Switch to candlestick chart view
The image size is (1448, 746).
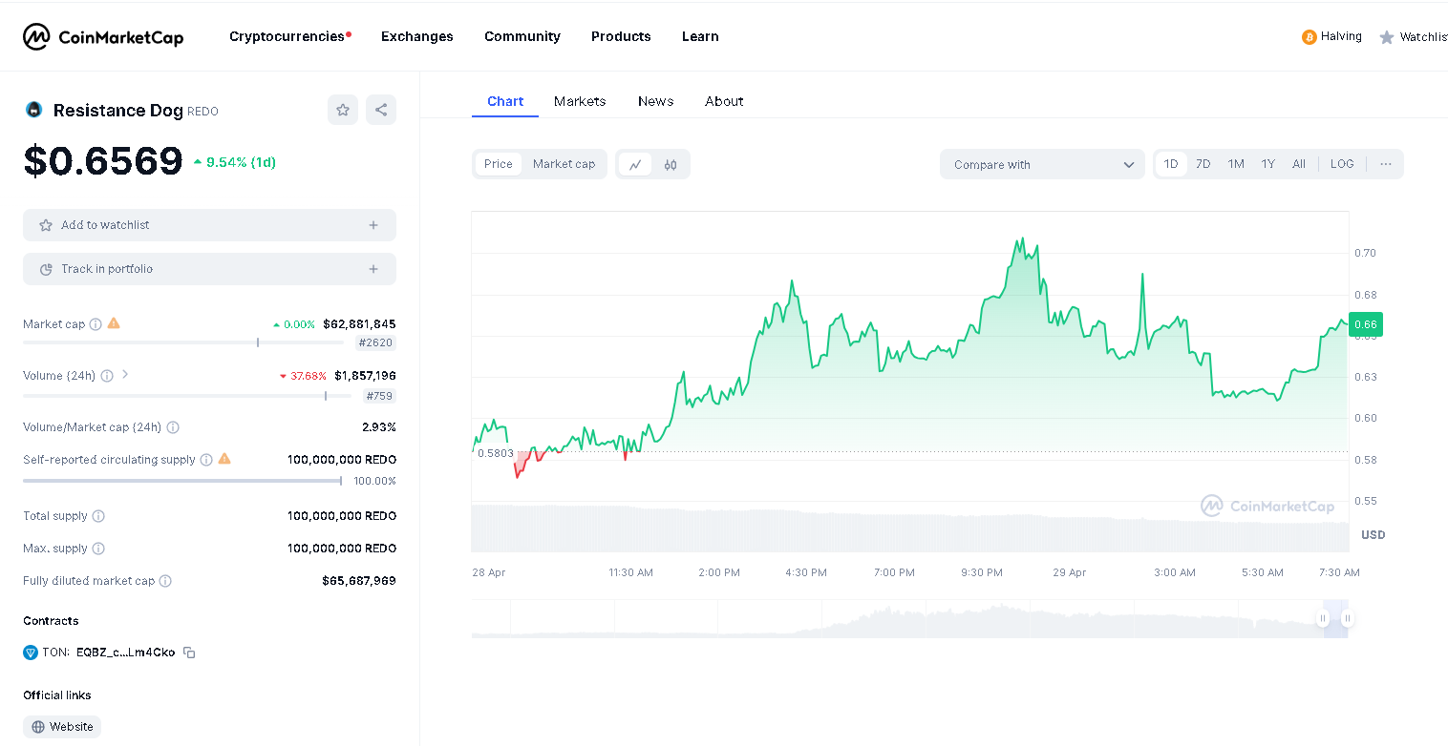pos(671,164)
